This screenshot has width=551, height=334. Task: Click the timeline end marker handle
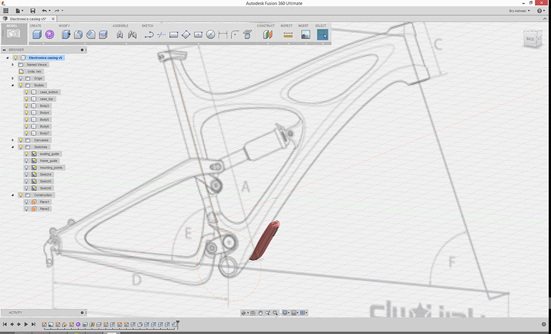click(178, 324)
